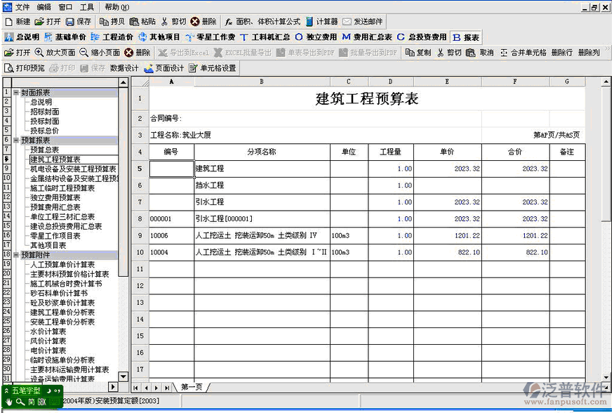
Task: Click the 合并单元格 merge cells icon
Action: (504, 53)
